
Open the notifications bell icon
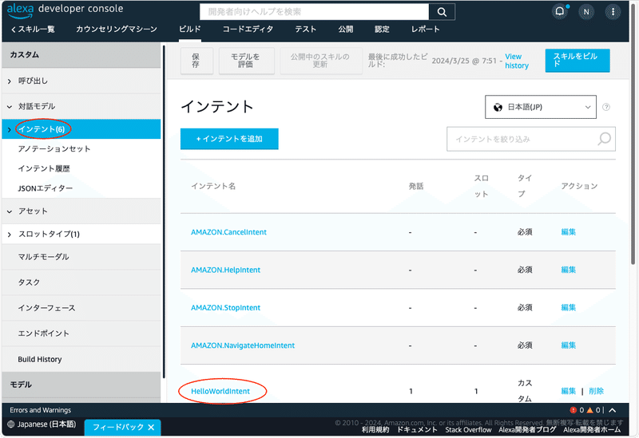(560, 11)
